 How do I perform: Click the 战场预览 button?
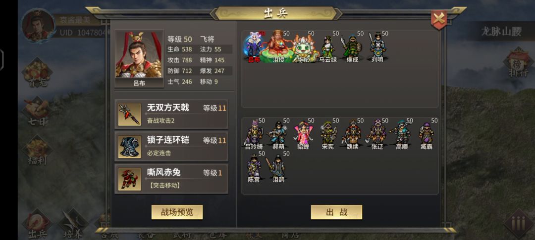pos(177,212)
